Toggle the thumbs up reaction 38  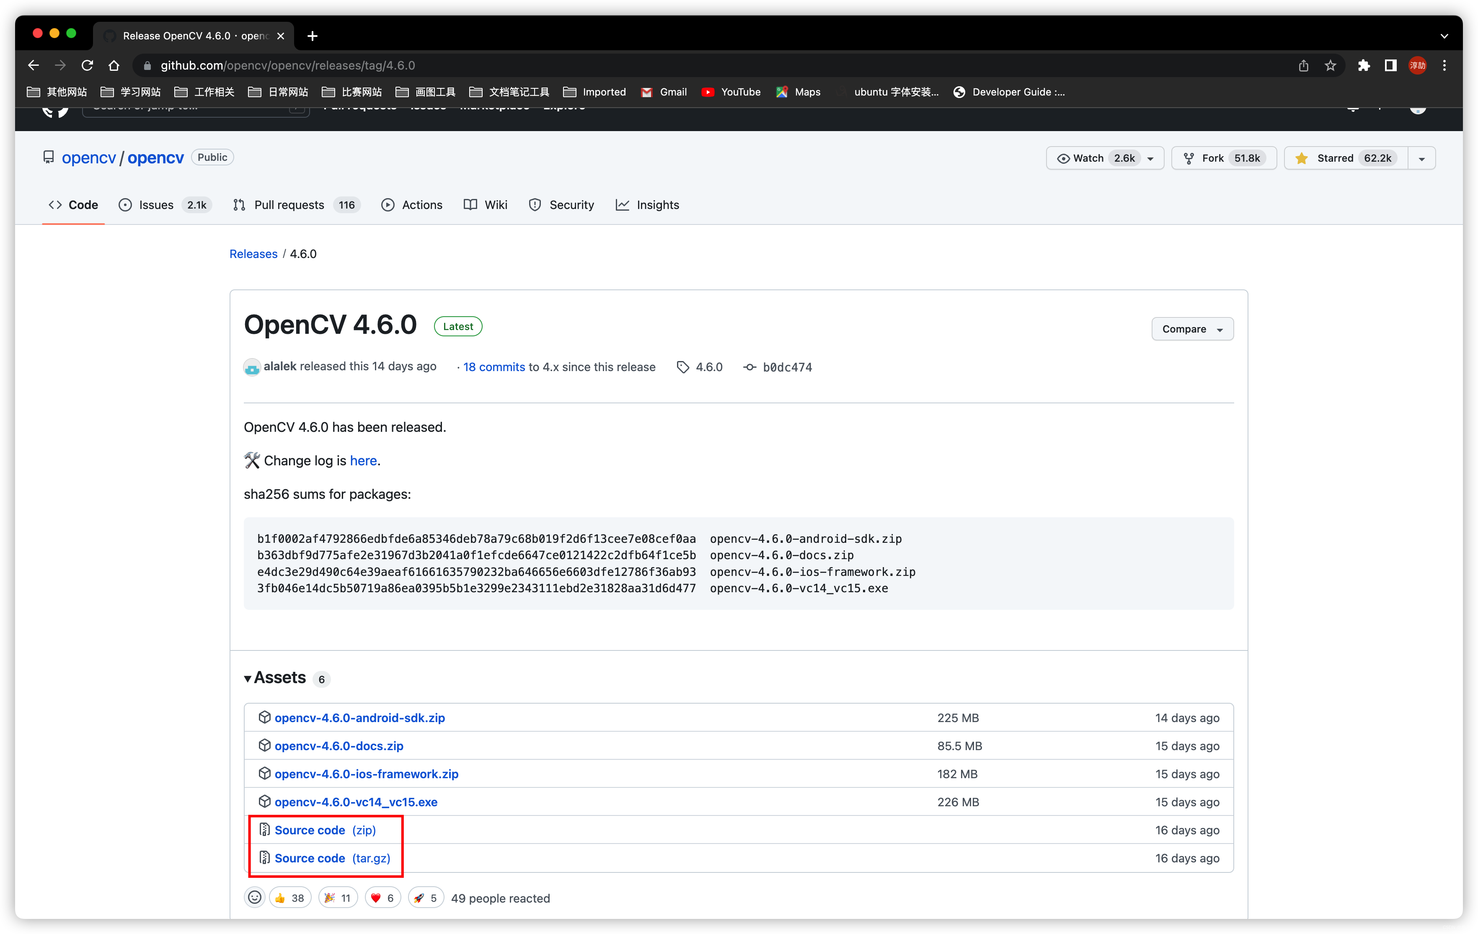click(290, 898)
